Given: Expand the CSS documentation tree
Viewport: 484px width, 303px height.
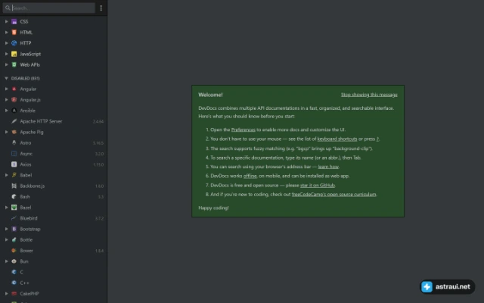Looking at the screenshot, I should tap(6, 22).
